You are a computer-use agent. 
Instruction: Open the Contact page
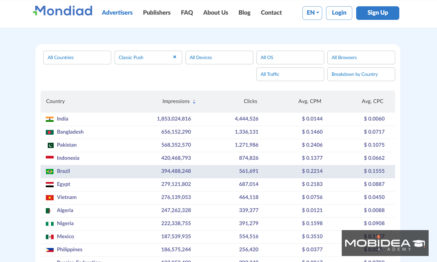pos(271,13)
